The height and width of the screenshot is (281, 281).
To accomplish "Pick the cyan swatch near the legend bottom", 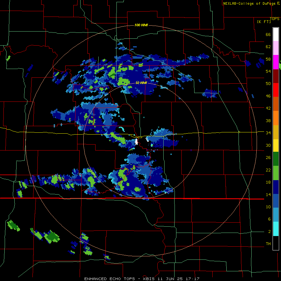I will (x=276, y=229).
